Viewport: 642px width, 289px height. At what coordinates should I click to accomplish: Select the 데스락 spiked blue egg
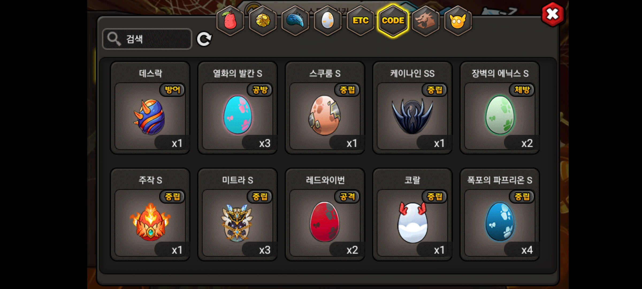coord(150,108)
